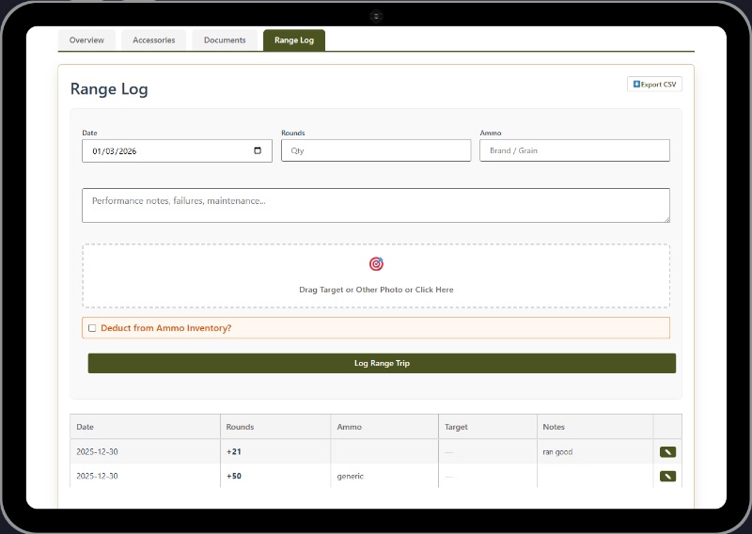Switch to the Overview tab
Viewport: 752px width, 534px height.
click(x=86, y=40)
